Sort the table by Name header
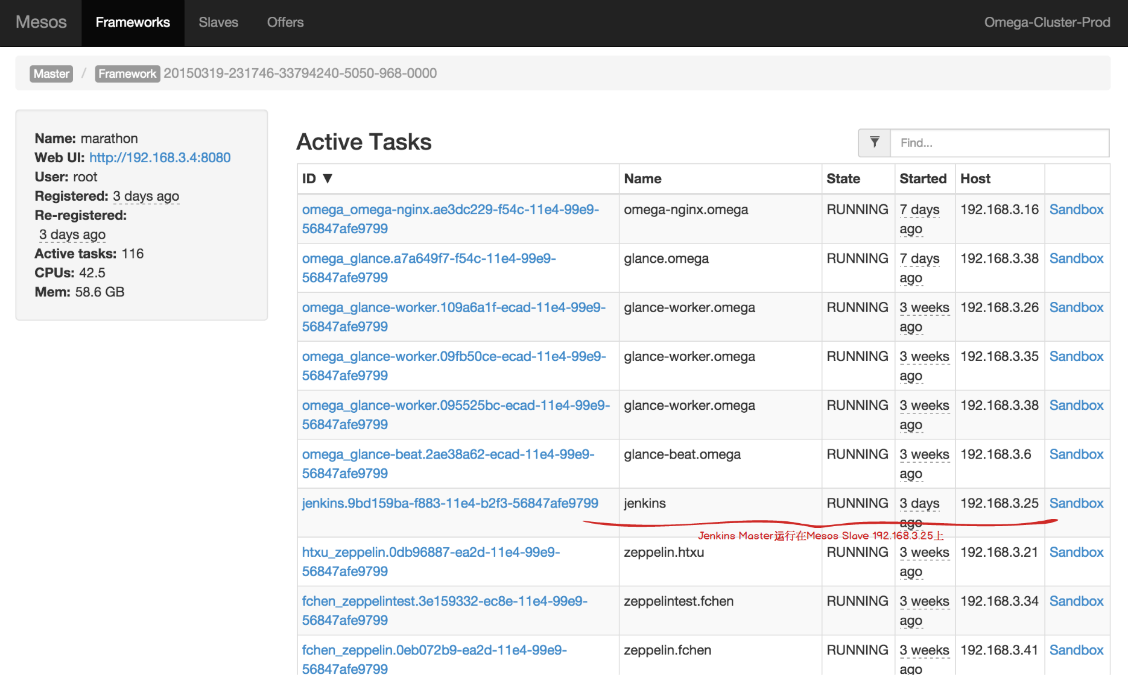 [642, 178]
